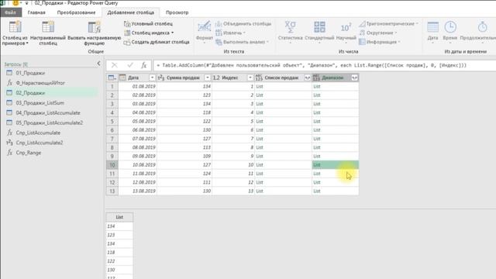Click value 118 in the preview list
The height and width of the screenshot is (279, 496).
pyautogui.click(x=119, y=253)
